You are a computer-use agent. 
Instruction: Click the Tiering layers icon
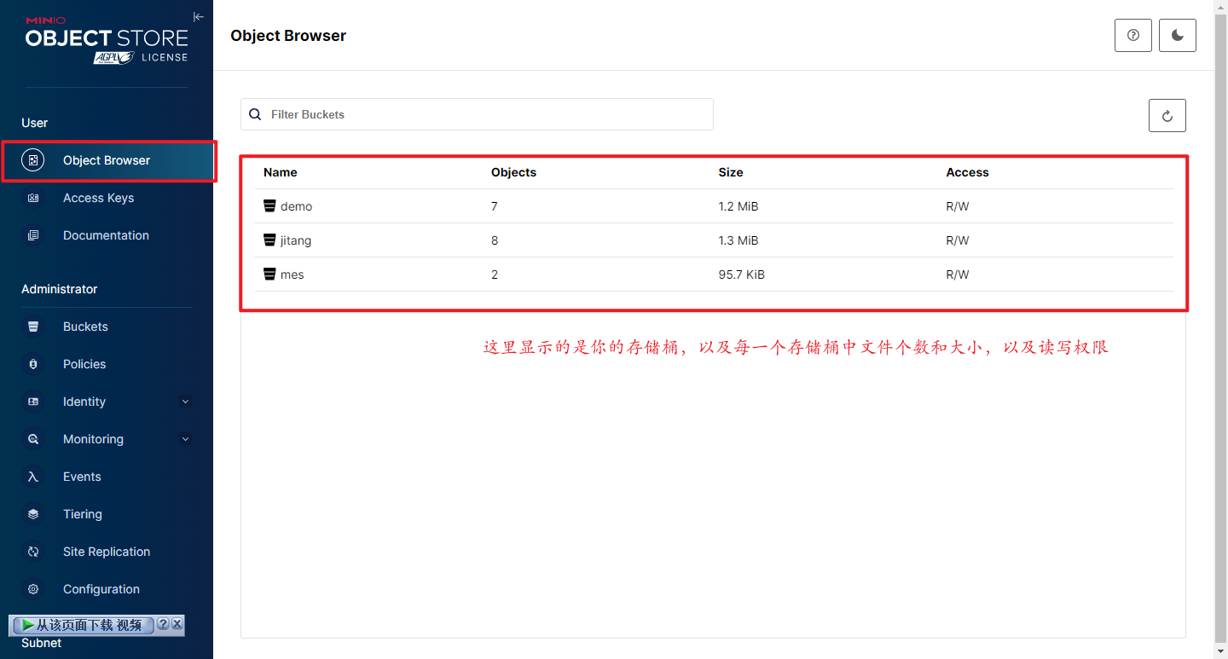(x=33, y=514)
